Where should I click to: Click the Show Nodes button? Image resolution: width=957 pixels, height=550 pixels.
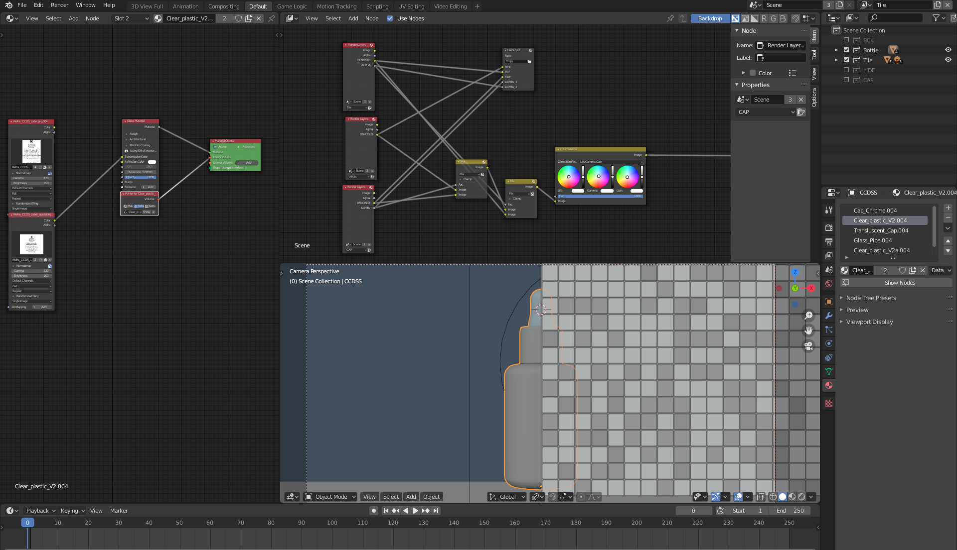[x=900, y=283]
